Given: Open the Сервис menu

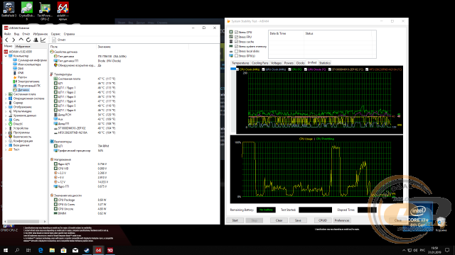Looking at the screenshot, I should (x=55, y=34).
